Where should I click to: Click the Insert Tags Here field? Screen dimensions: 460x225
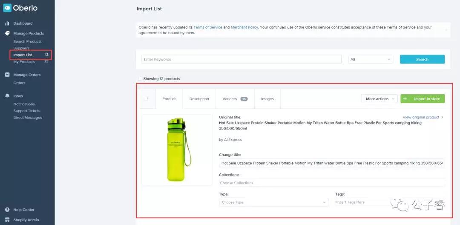coord(390,202)
